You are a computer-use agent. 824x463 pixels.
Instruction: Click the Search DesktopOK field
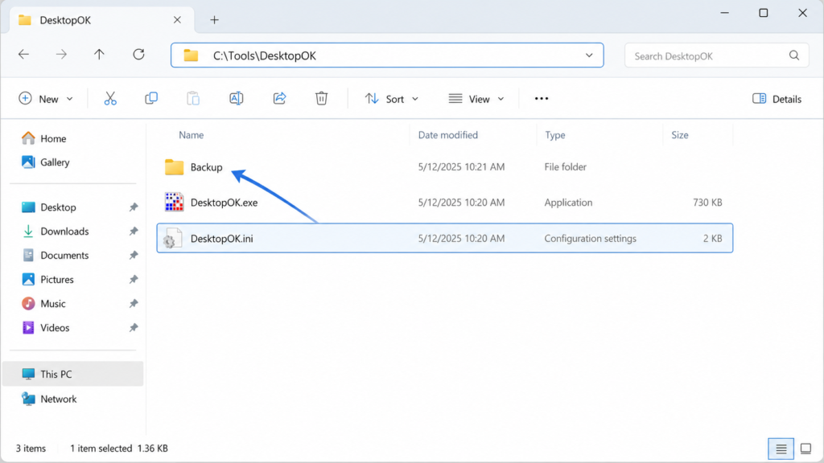[716, 55]
